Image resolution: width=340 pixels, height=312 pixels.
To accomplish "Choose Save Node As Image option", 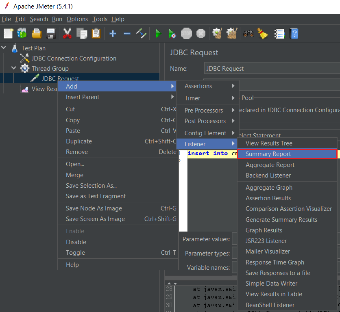I will click(x=118, y=208).
